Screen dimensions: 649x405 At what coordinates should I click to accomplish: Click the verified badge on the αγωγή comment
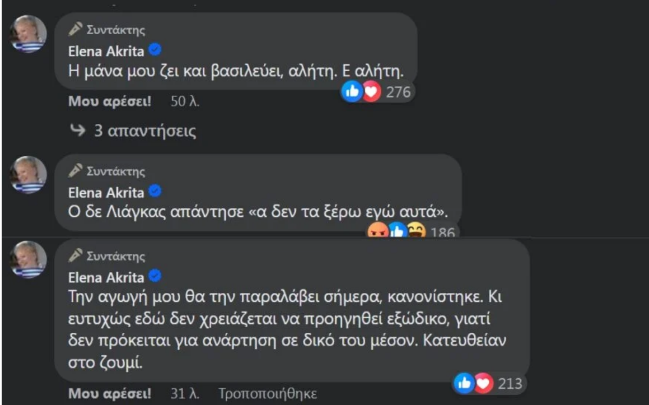(156, 276)
